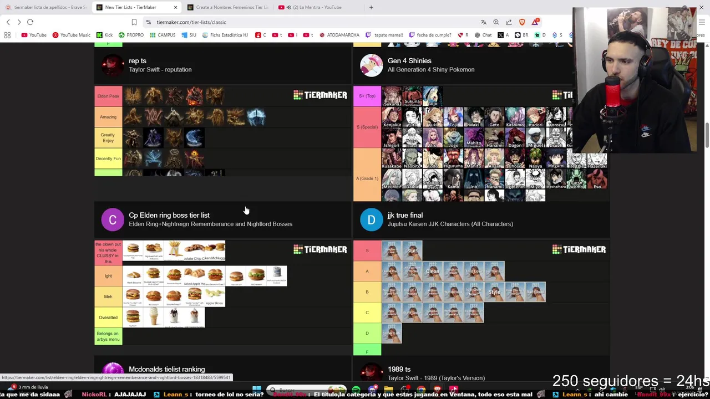Close the 'New Tier Lists - TierMaker' tab
This screenshot has height=399, width=710.
pos(175,7)
